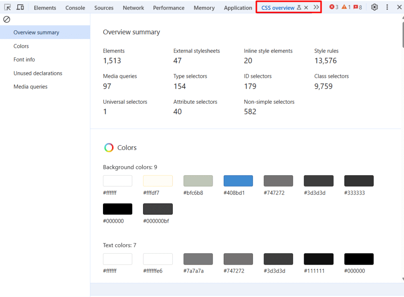Click the clear overview icon

(7, 19)
